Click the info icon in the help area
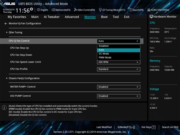The image size is (180, 135). 4,108
